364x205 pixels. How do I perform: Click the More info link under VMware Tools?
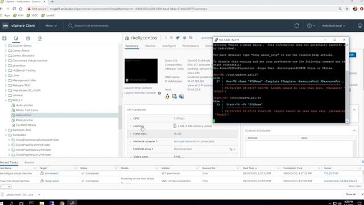(193, 73)
